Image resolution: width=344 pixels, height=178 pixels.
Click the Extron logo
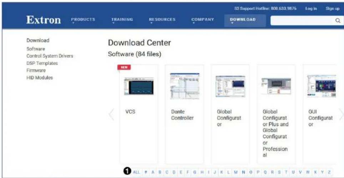tap(44, 20)
